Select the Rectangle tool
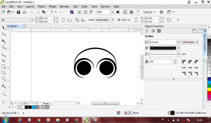 pyautogui.click(x=3, y=67)
